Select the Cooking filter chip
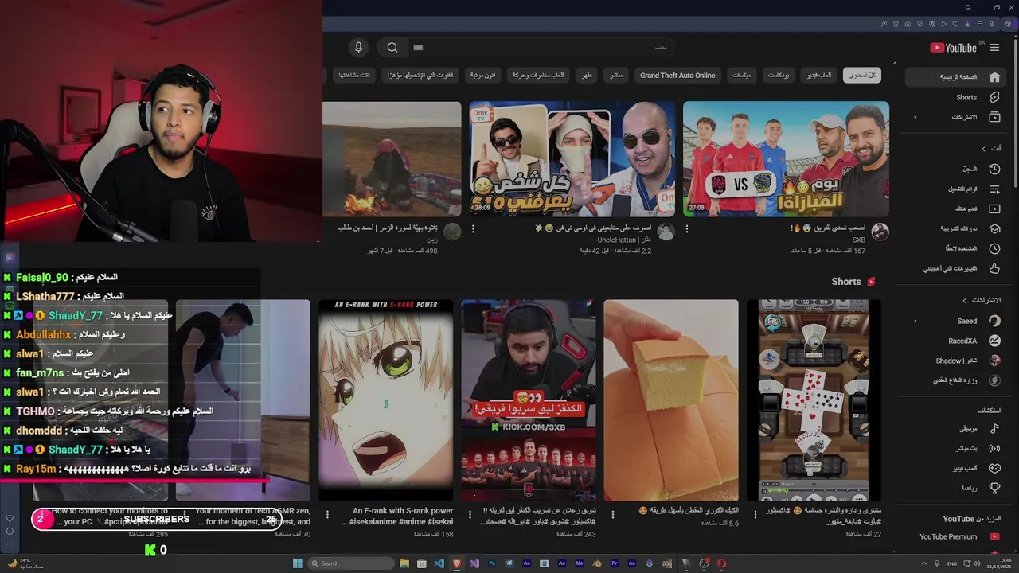This screenshot has height=573, width=1019. coord(587,76)
